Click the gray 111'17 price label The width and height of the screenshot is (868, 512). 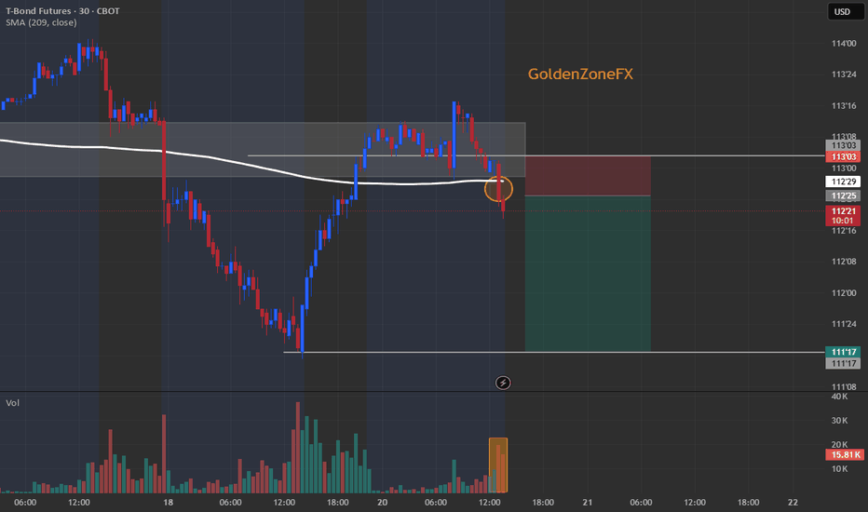(x=843, y=364)
